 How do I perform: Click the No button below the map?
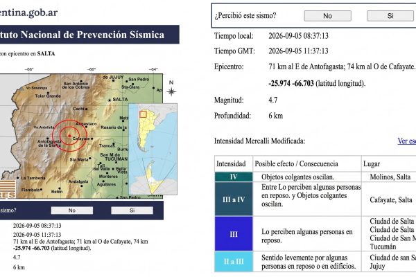72,211
